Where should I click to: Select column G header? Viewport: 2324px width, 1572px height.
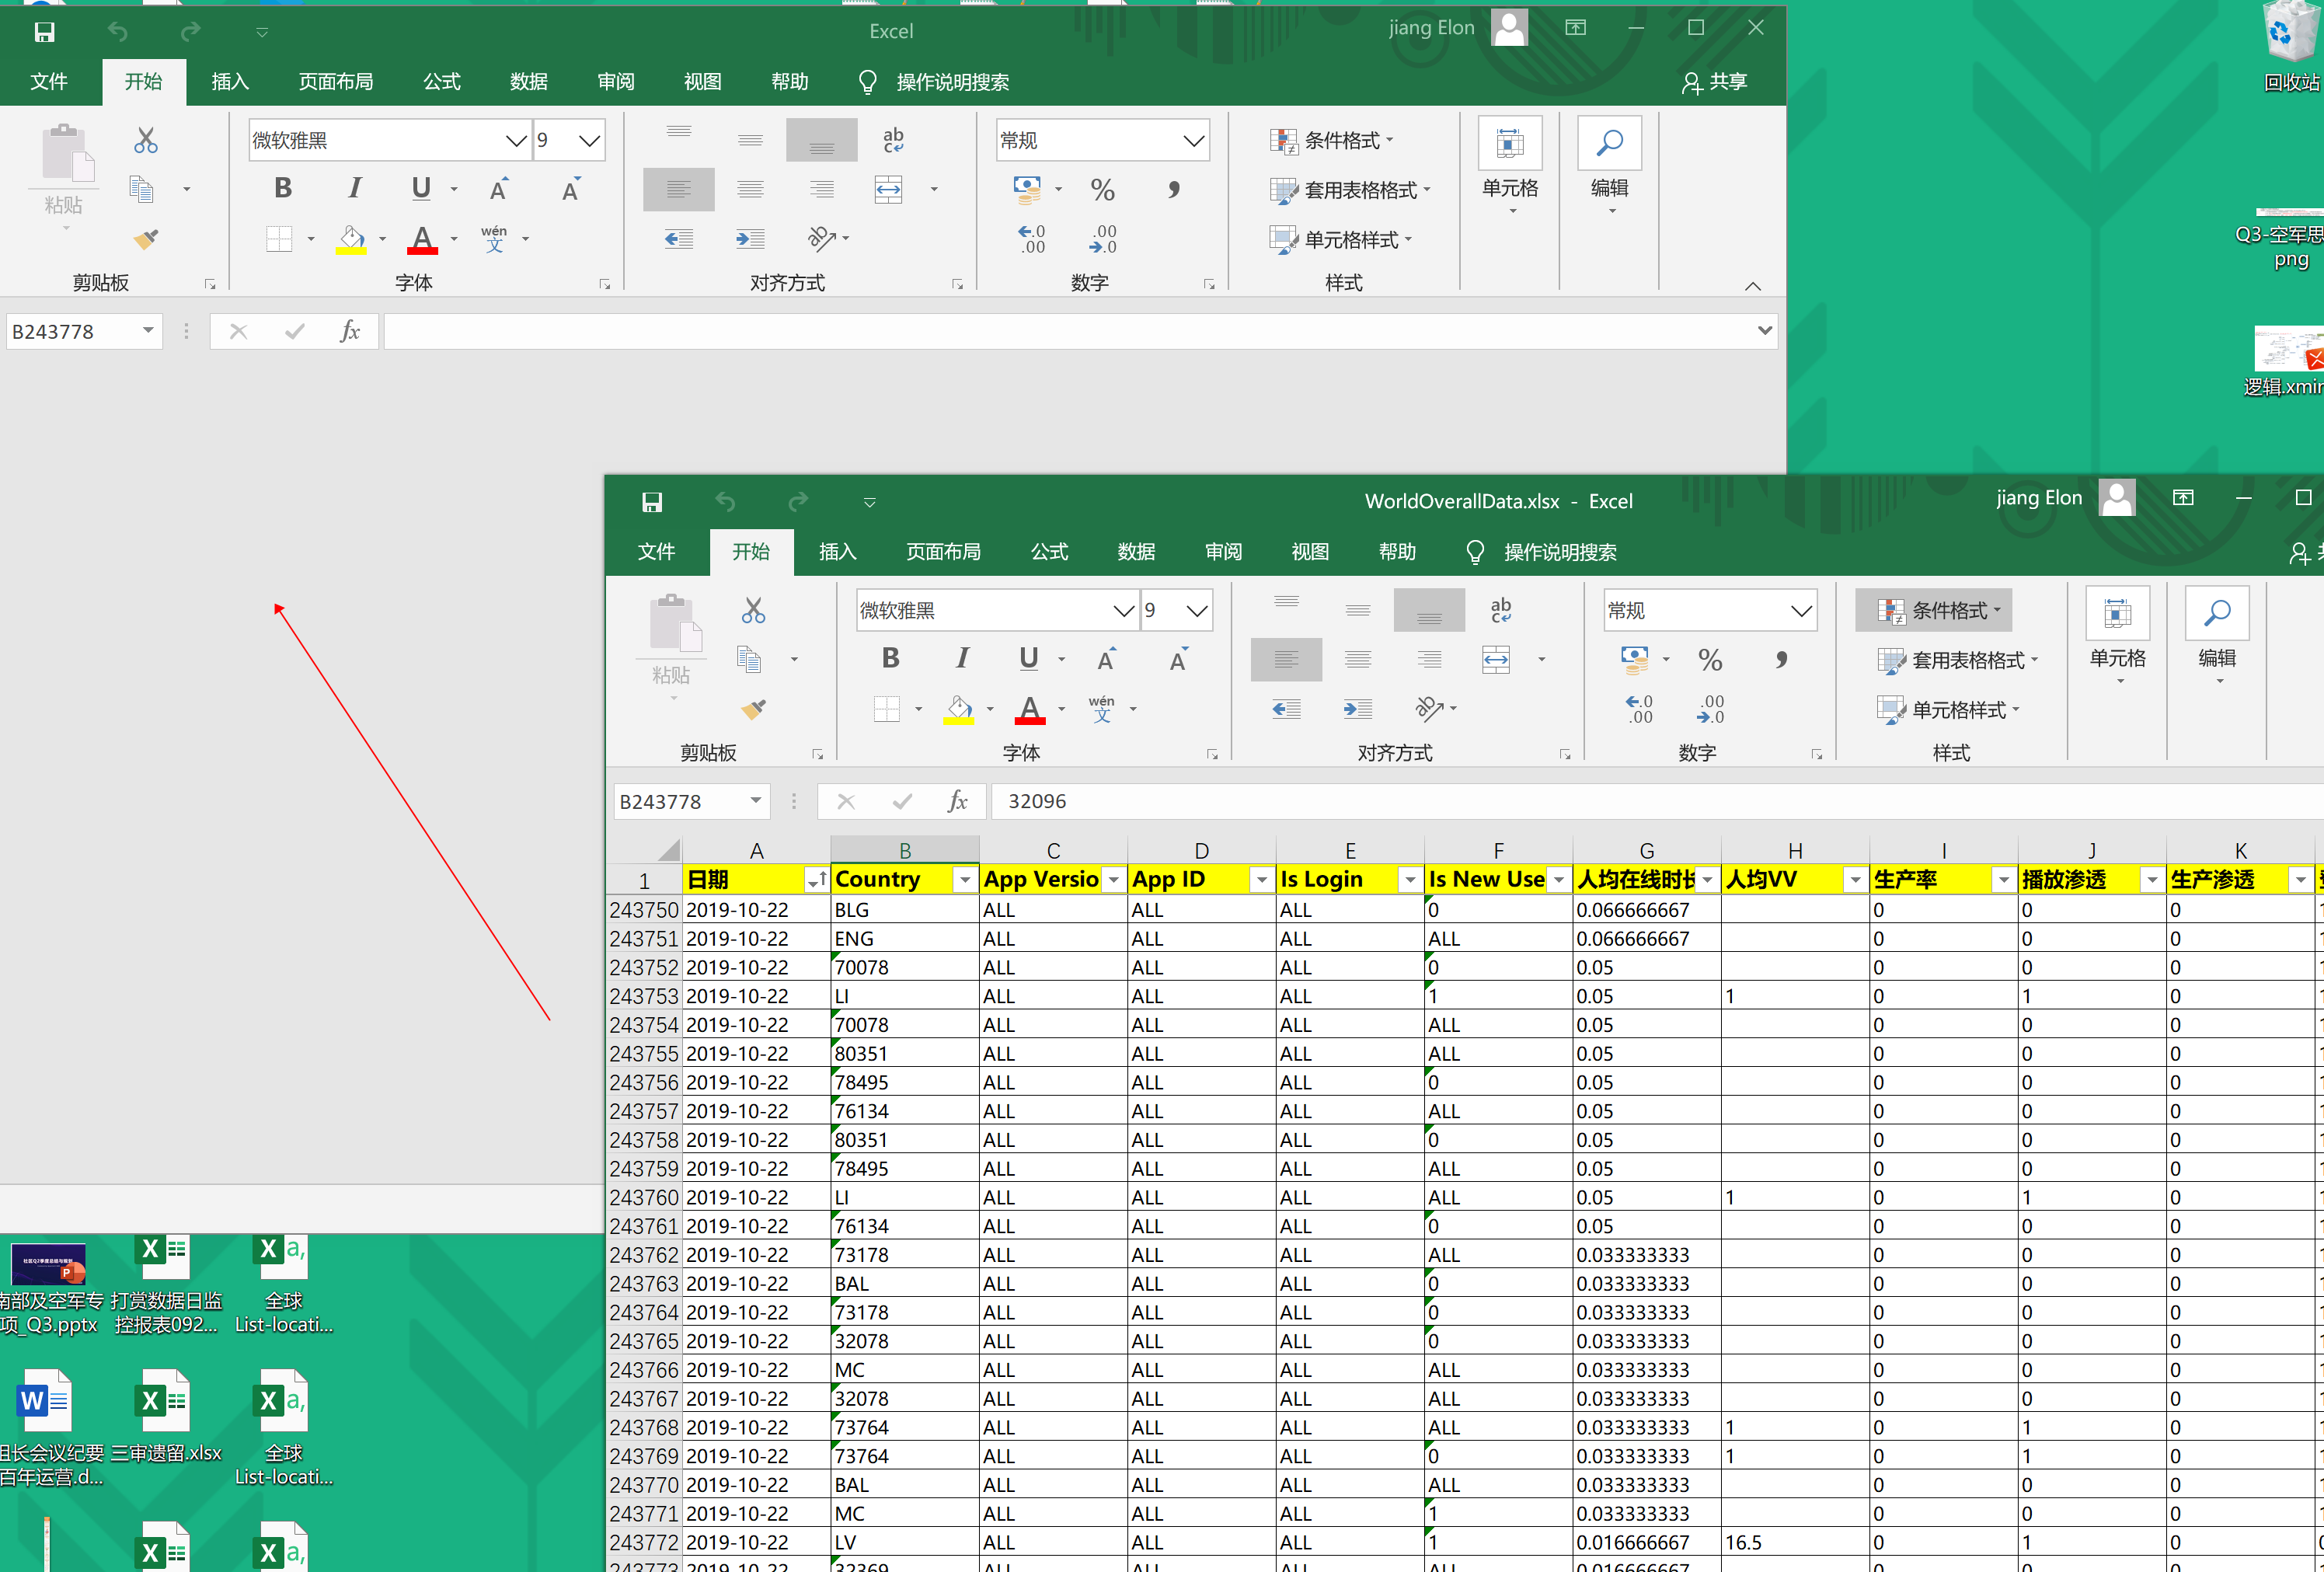1646,850
